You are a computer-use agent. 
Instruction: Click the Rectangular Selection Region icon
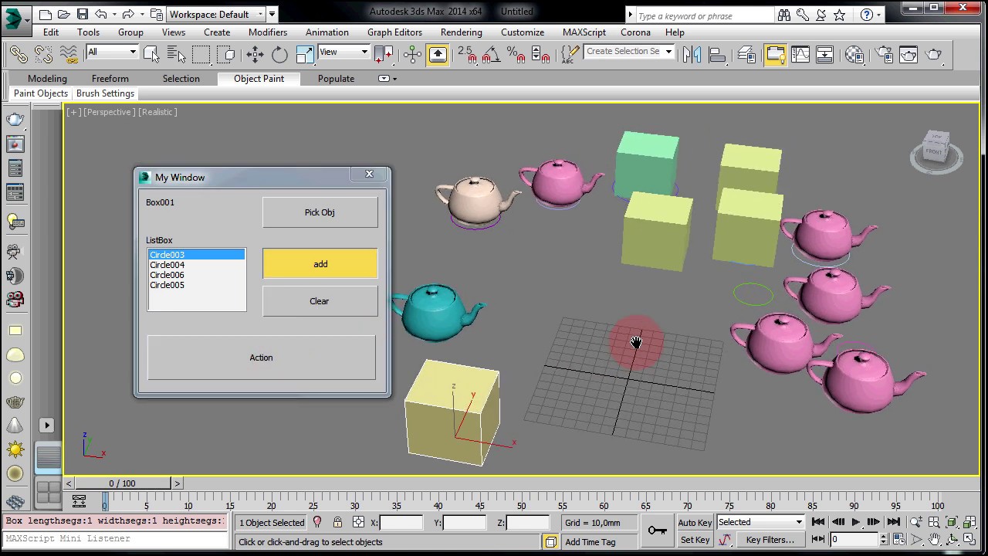click(x=201, y=54)
